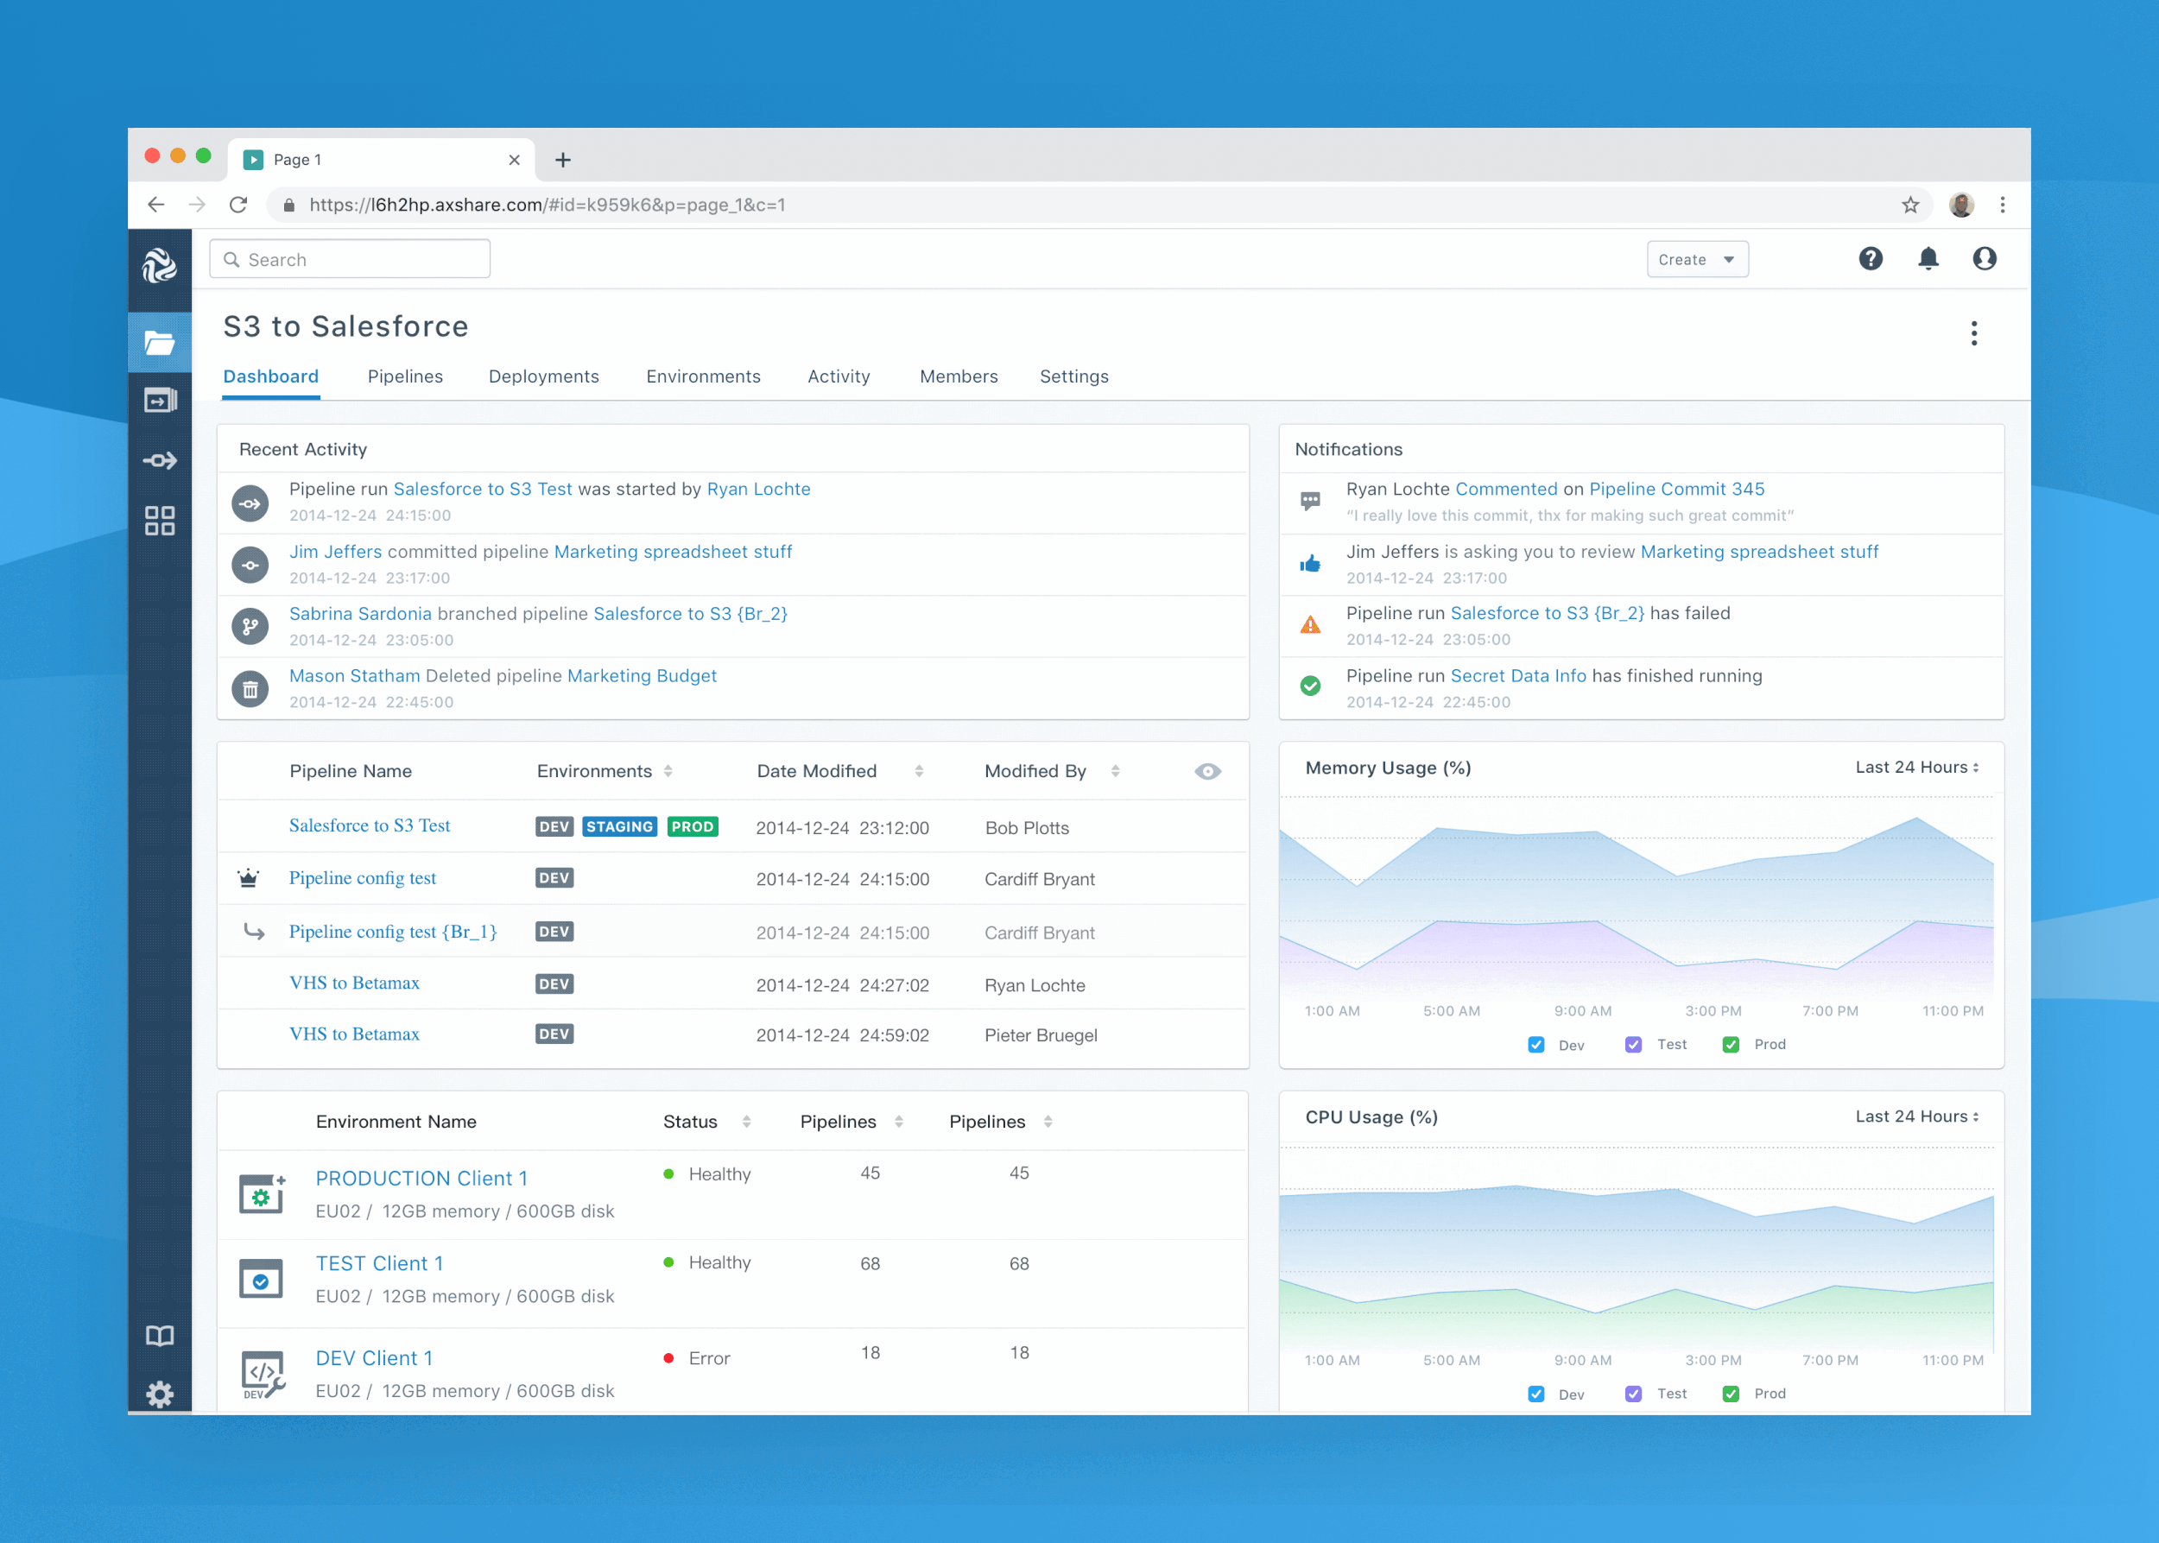Open the PRODUCTION Client 1 environment link
The height and width of the screenshot is (1543, 2159).
[421, 1178]
